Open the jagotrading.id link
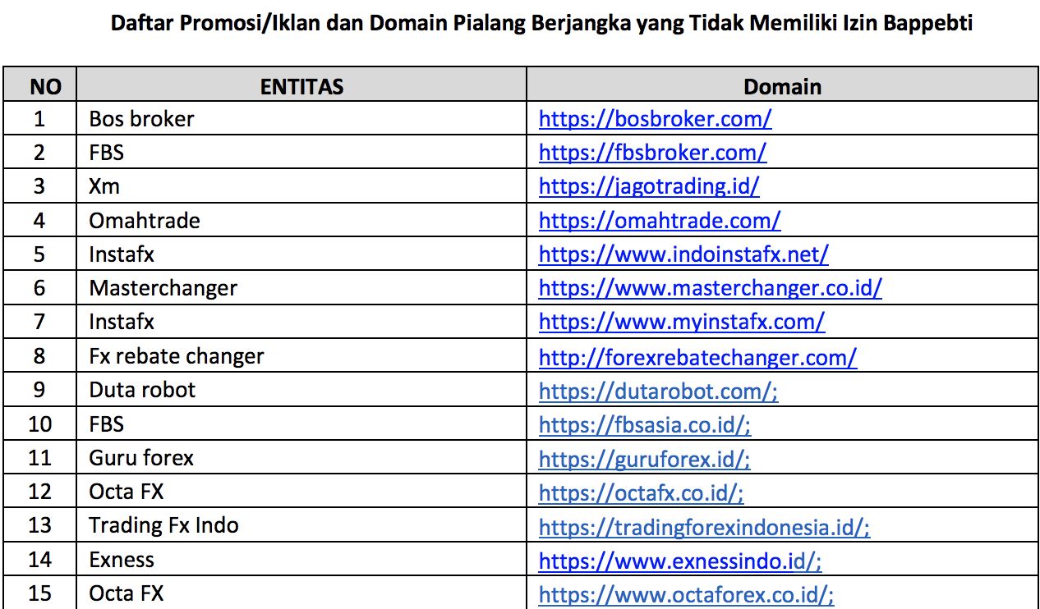The width and height of the screenshot is (1040, 609). click(648, 186)
